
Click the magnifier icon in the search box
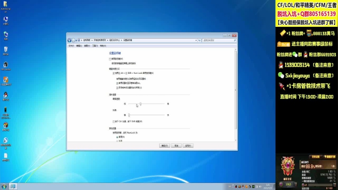[x=235, y=40]
